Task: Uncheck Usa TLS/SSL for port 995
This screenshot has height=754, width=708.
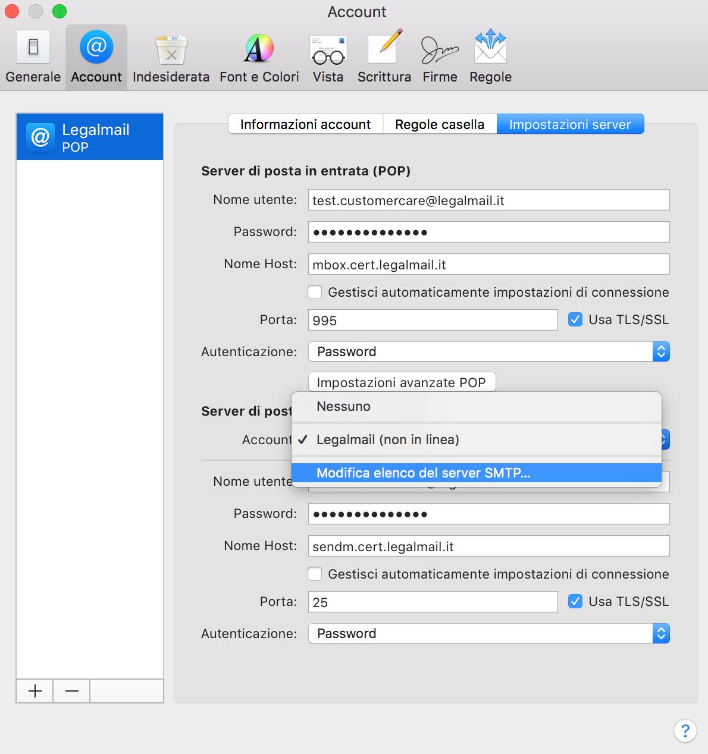Action: click(x=575, y=319)
